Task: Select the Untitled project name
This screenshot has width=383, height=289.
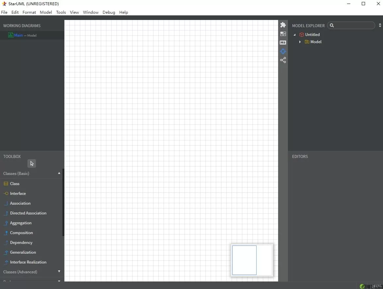Action: coord(312,35)
